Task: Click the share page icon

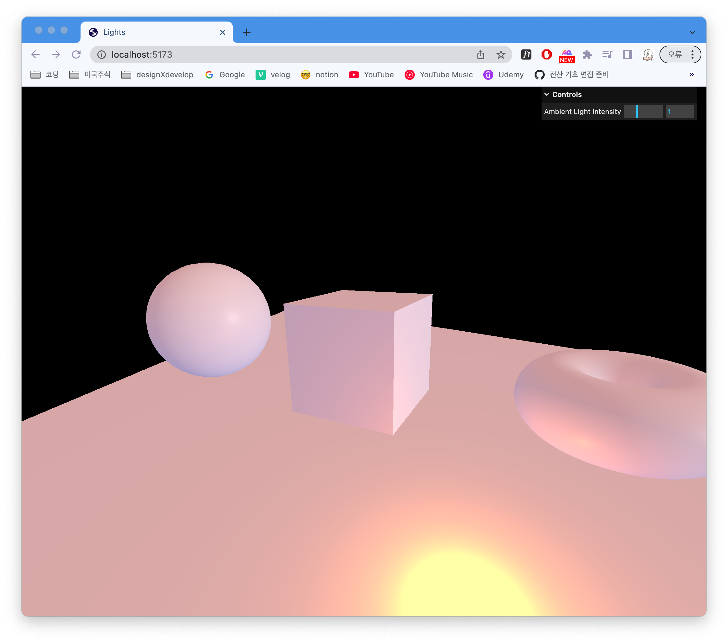Action: 480,54
